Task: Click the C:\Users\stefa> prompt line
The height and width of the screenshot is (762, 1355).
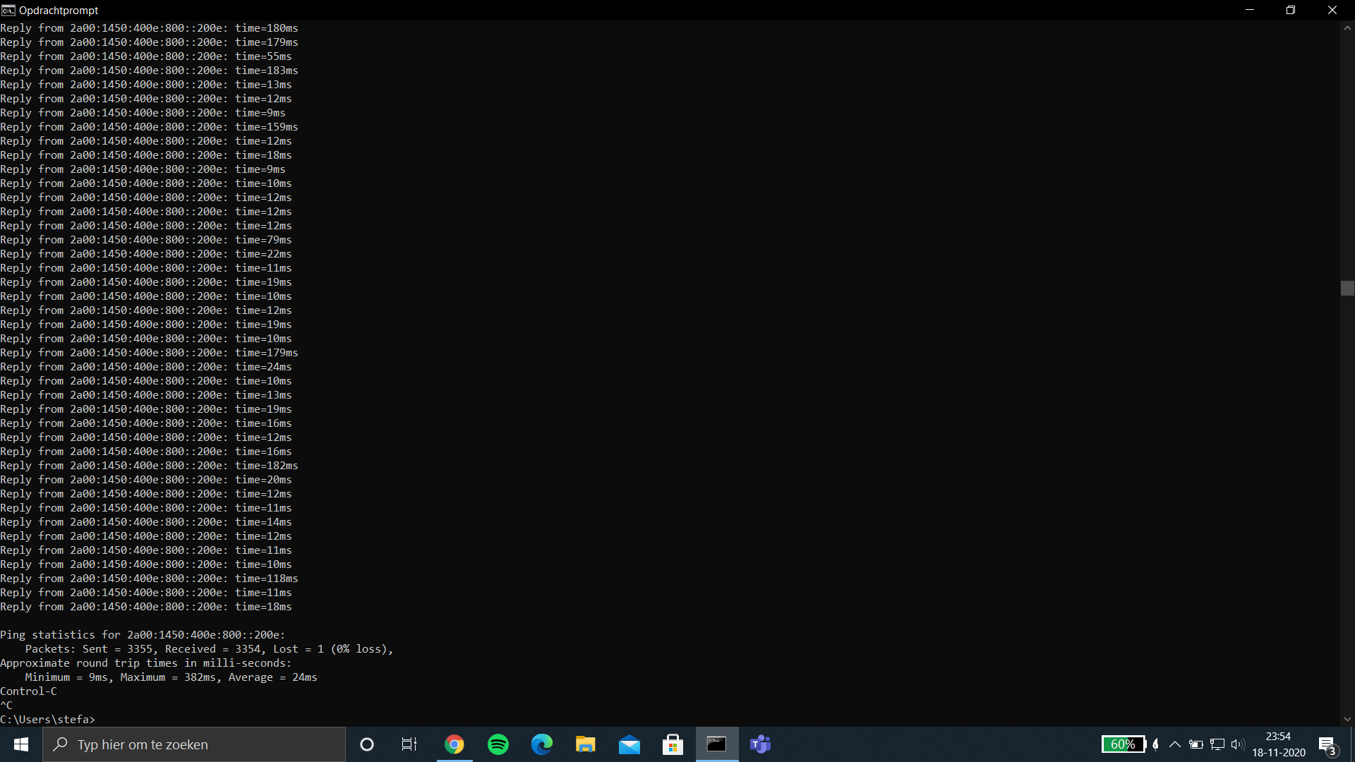Action: (47, 720)
